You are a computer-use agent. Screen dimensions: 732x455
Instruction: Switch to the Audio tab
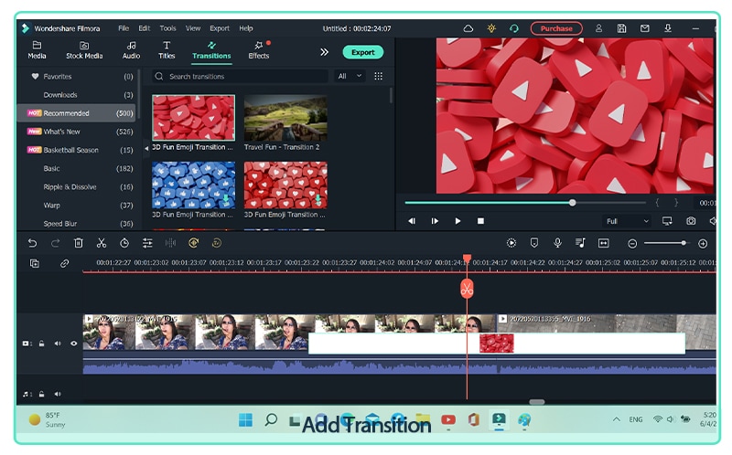point(131,50)
